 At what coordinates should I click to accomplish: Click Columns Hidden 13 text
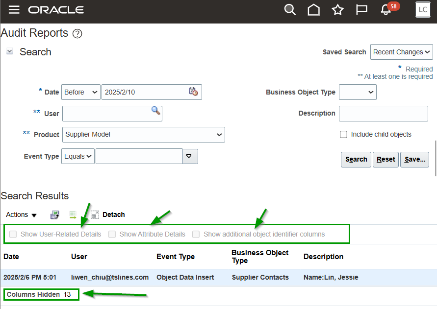coord(39,294)
